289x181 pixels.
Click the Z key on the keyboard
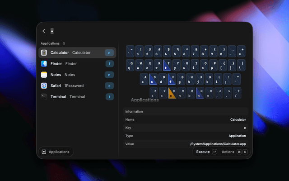(154, 93)
